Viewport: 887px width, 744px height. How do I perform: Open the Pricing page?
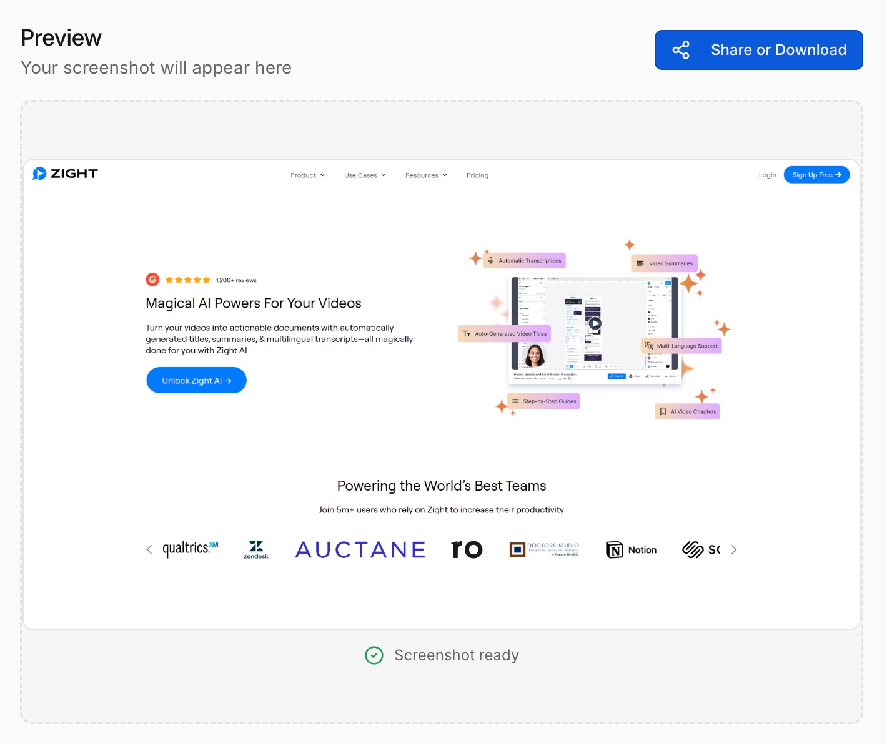(477, 175)
